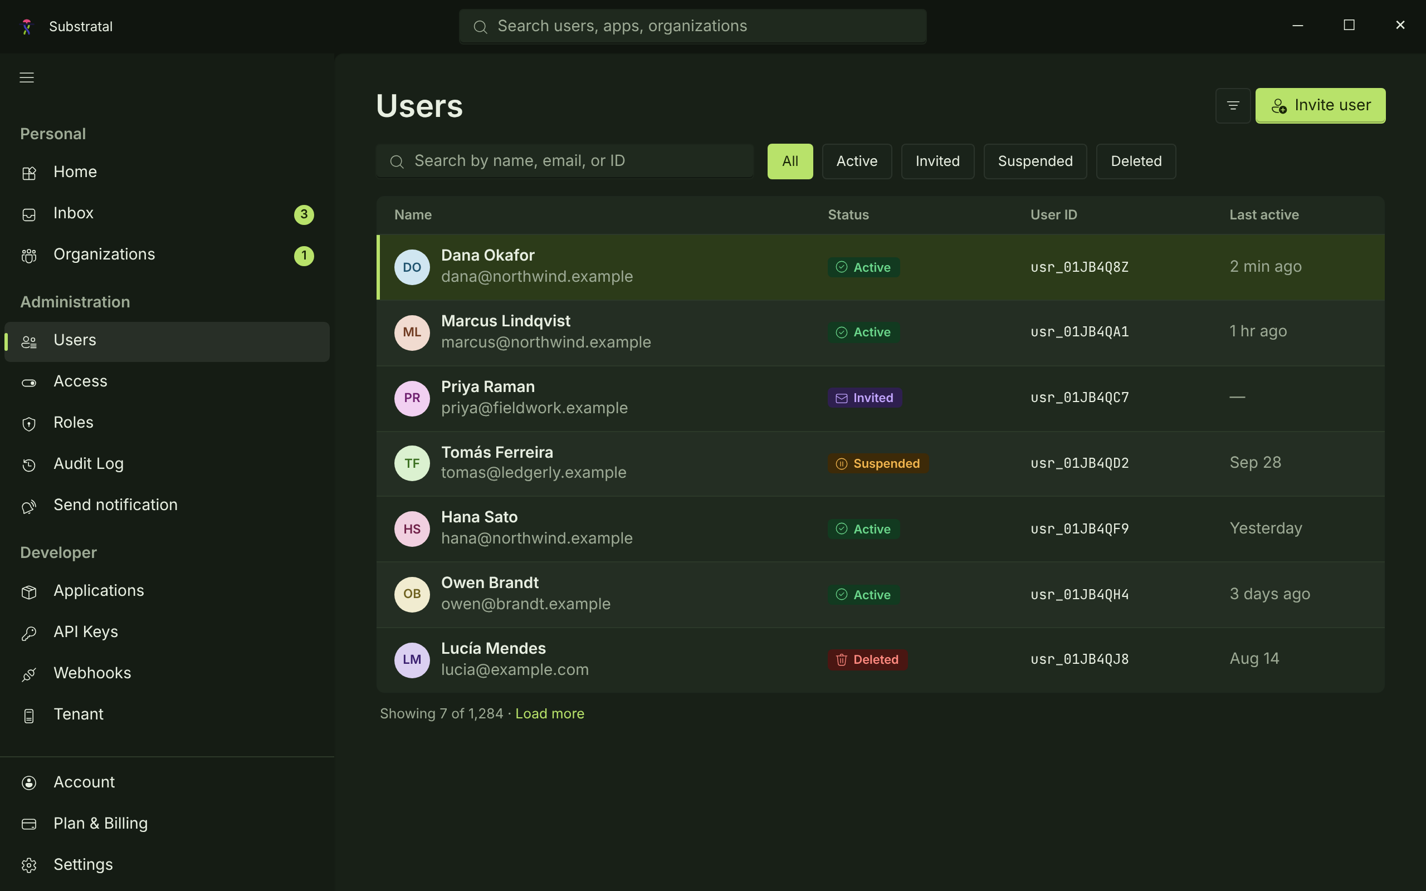Screen dimensions: 1426x891
Task: Click the Send notification megaphone icon
Action: coord(29,506)
